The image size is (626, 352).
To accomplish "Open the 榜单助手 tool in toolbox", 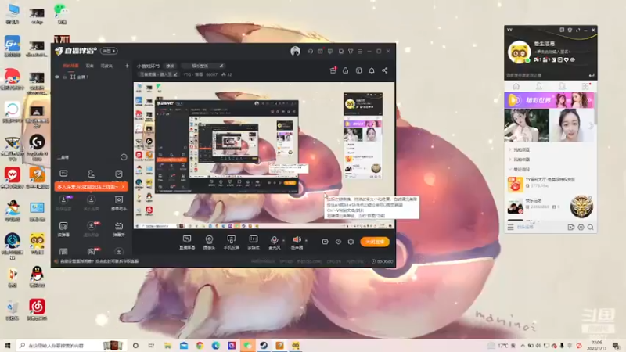I will click(x=119, y=203).
